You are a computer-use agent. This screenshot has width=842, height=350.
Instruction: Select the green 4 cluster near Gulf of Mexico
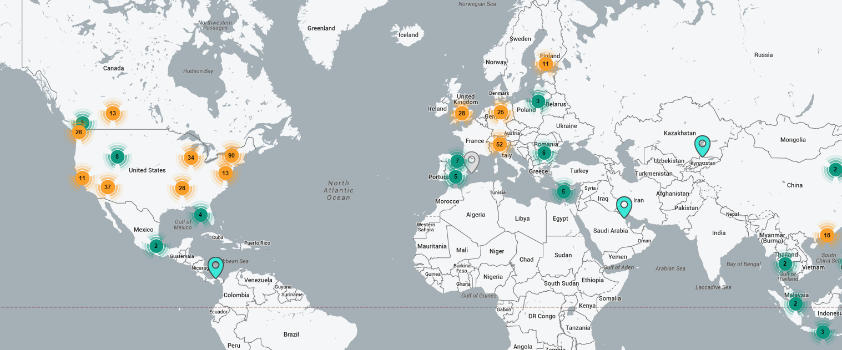pos(200,214)
